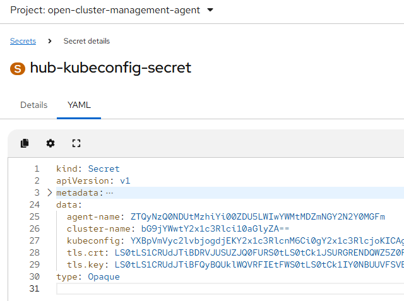Expand the collapsed metadata section

[50, 192]
